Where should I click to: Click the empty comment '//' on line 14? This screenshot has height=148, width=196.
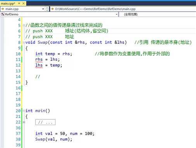38,77
